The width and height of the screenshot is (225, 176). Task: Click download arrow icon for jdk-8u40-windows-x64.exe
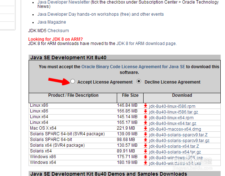(145, 163)
